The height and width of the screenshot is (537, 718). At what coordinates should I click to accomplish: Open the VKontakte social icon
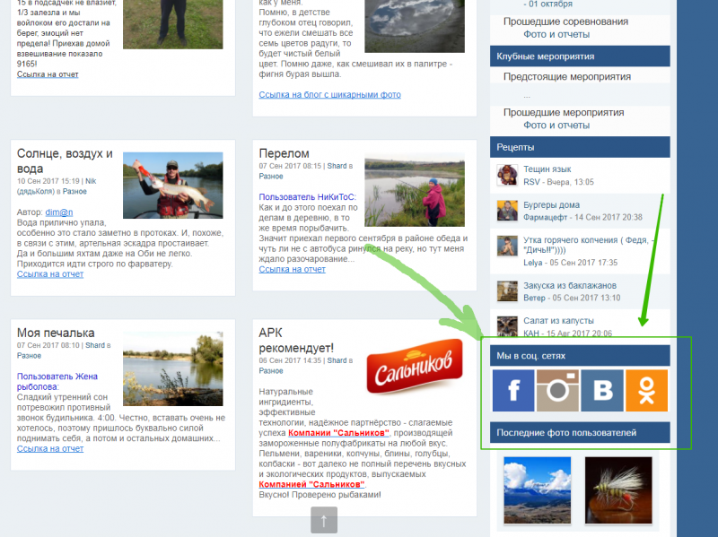tap(601, 390)
